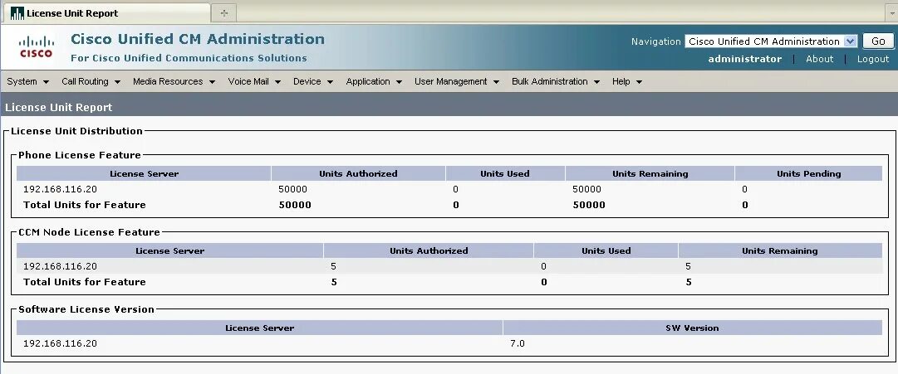Click the Phone License Feature section label

point(80,155)
